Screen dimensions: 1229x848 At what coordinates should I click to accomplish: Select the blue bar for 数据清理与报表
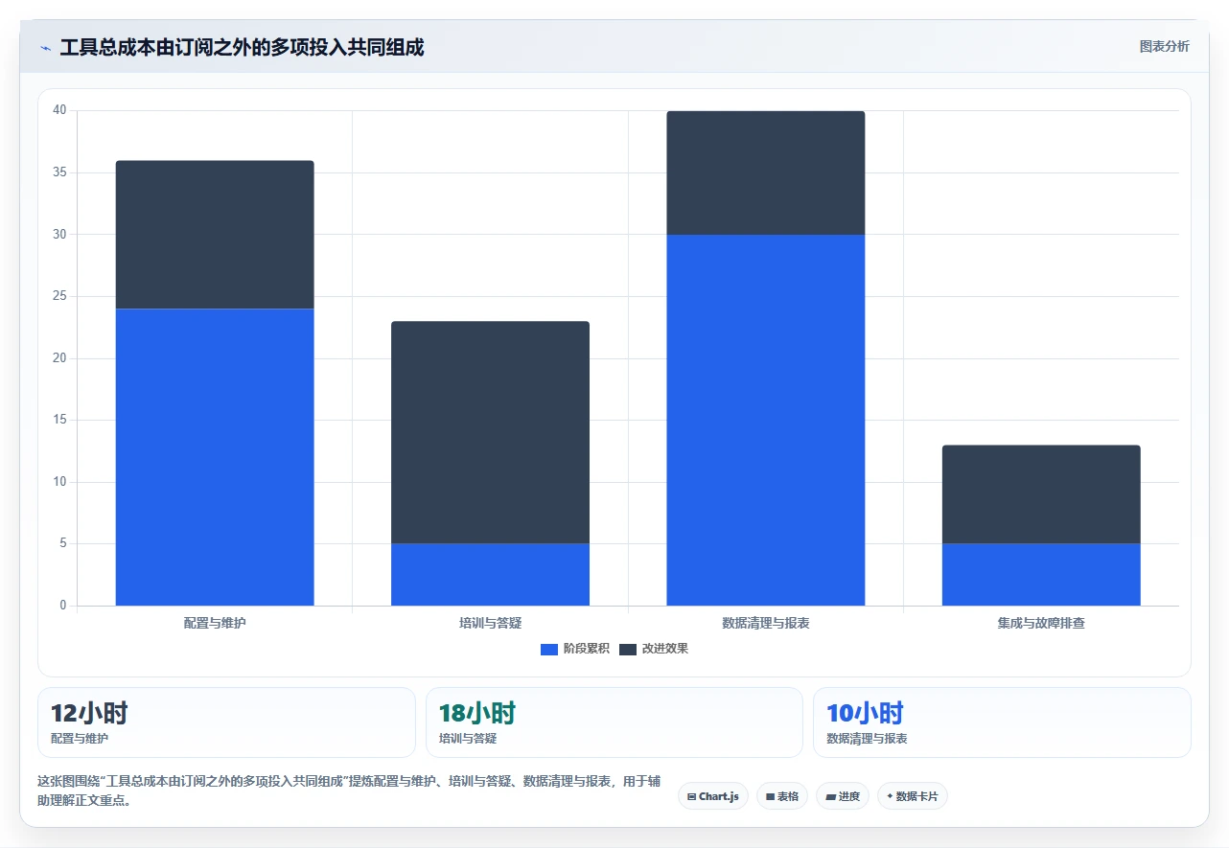[766, 420]
